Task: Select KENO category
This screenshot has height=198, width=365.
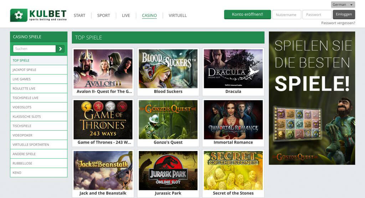Action: tap(38, 173)
